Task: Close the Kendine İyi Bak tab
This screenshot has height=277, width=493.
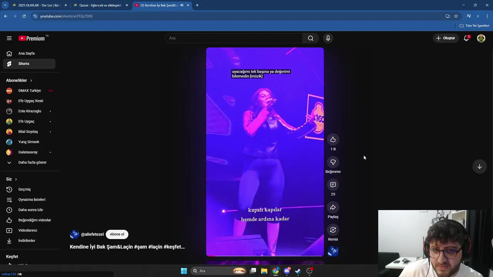Action: click(x=188, y=5)
